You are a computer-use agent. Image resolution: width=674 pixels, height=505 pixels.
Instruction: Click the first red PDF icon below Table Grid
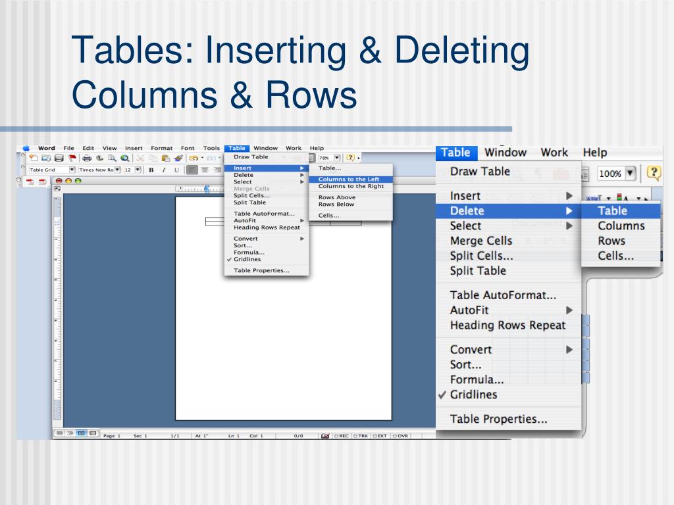click(30, 182)
